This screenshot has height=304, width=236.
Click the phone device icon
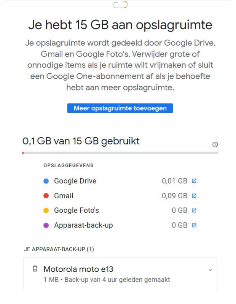pos(35,269)
